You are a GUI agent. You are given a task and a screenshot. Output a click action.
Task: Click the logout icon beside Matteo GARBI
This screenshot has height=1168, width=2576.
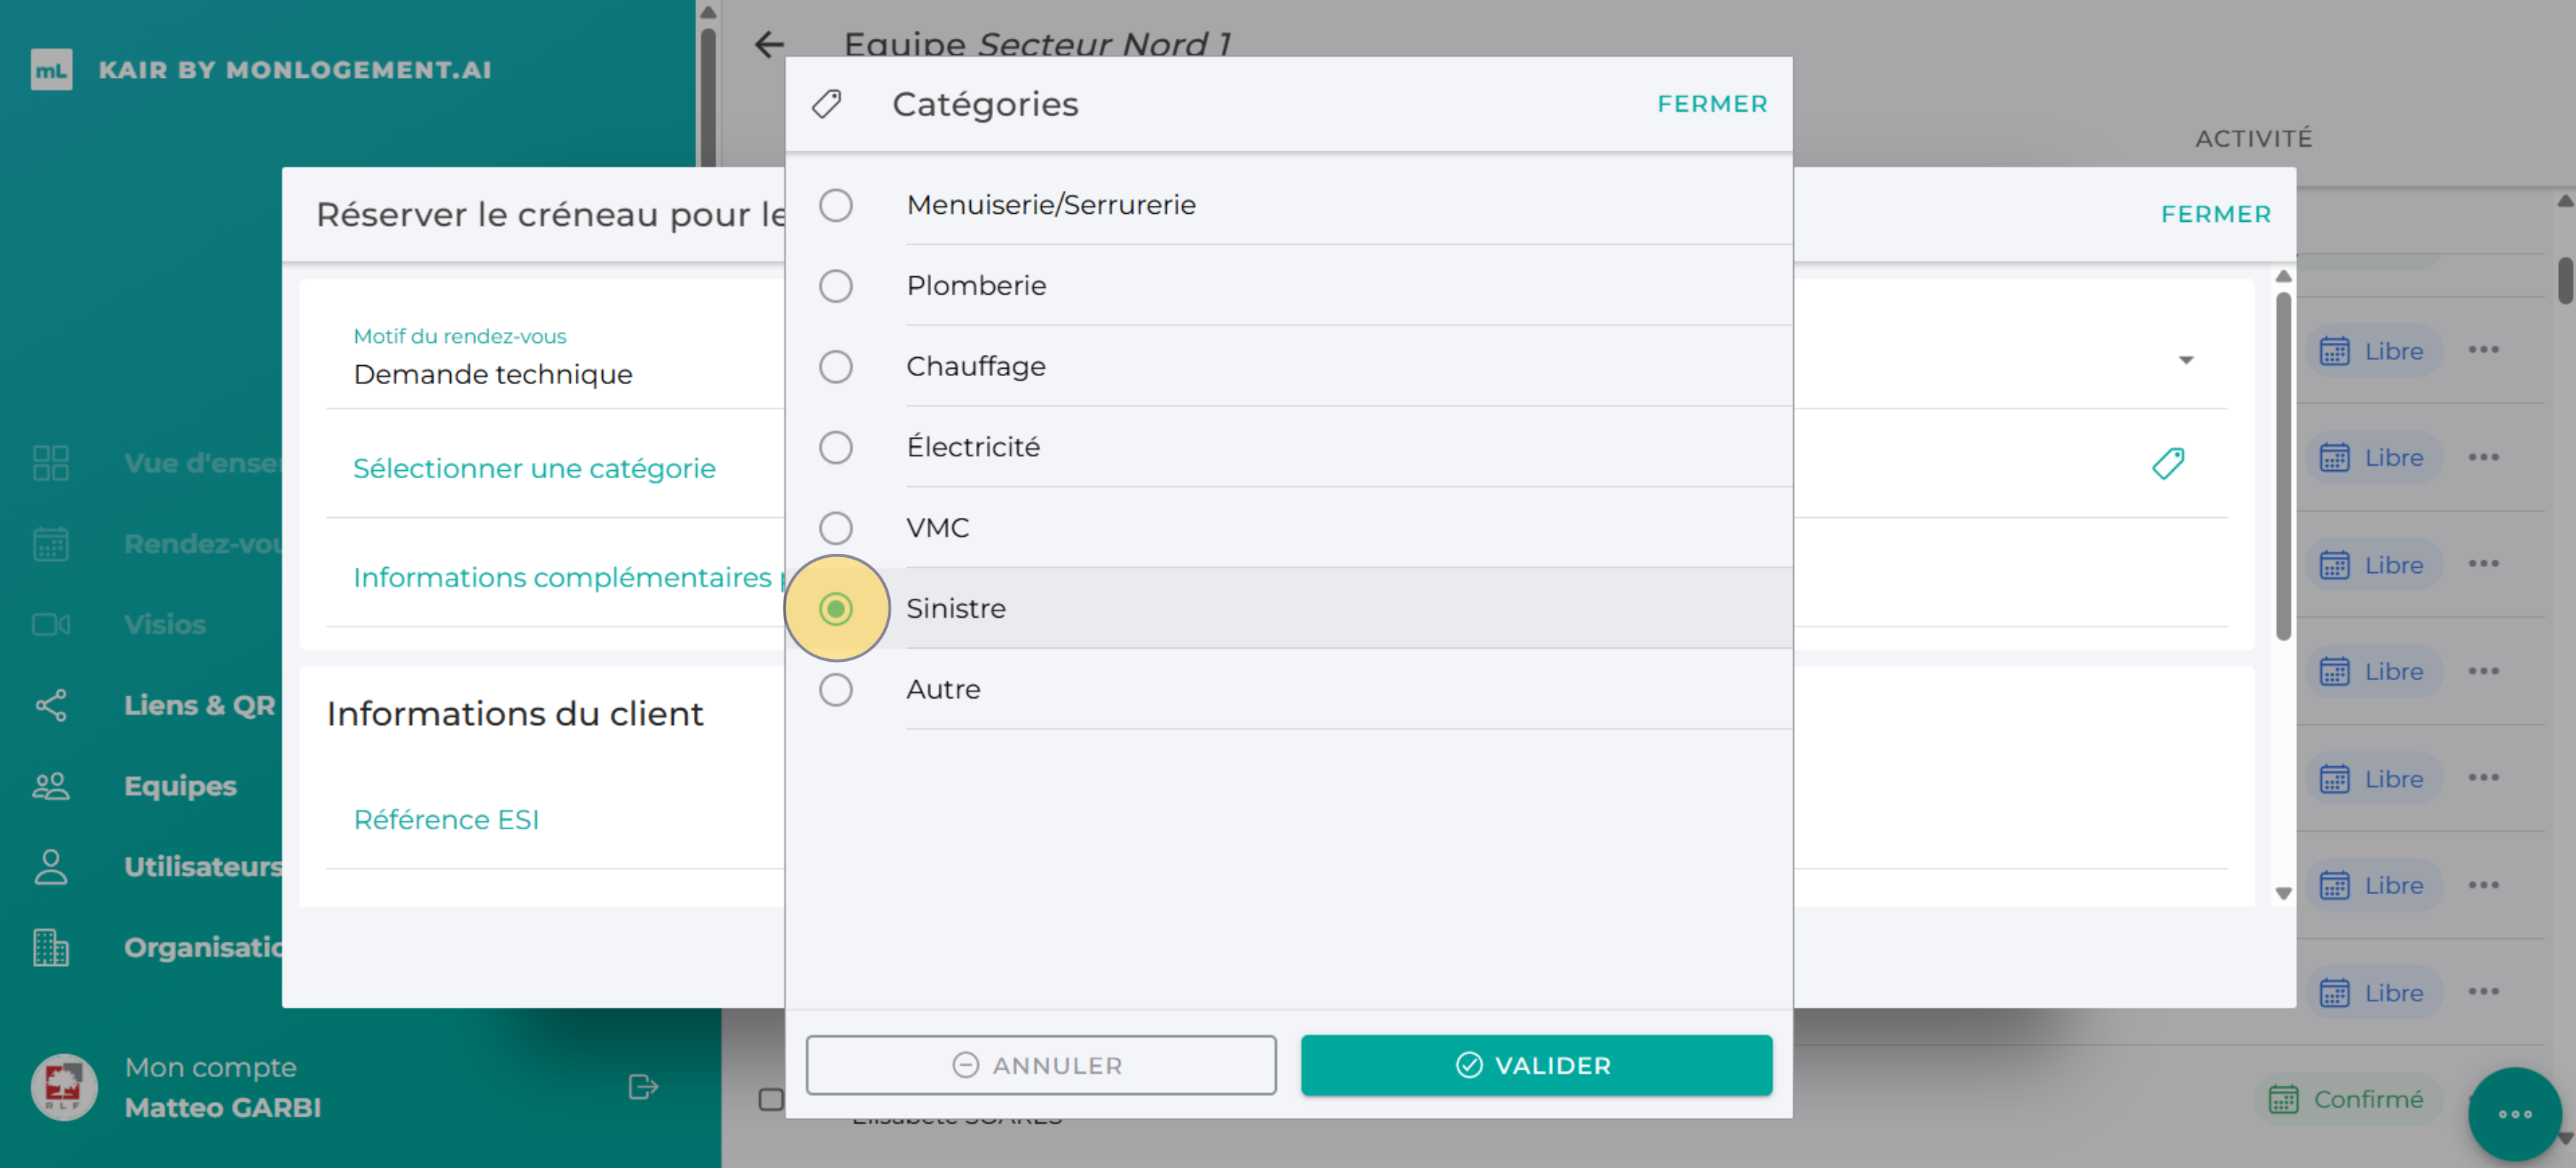point(642,1087)
